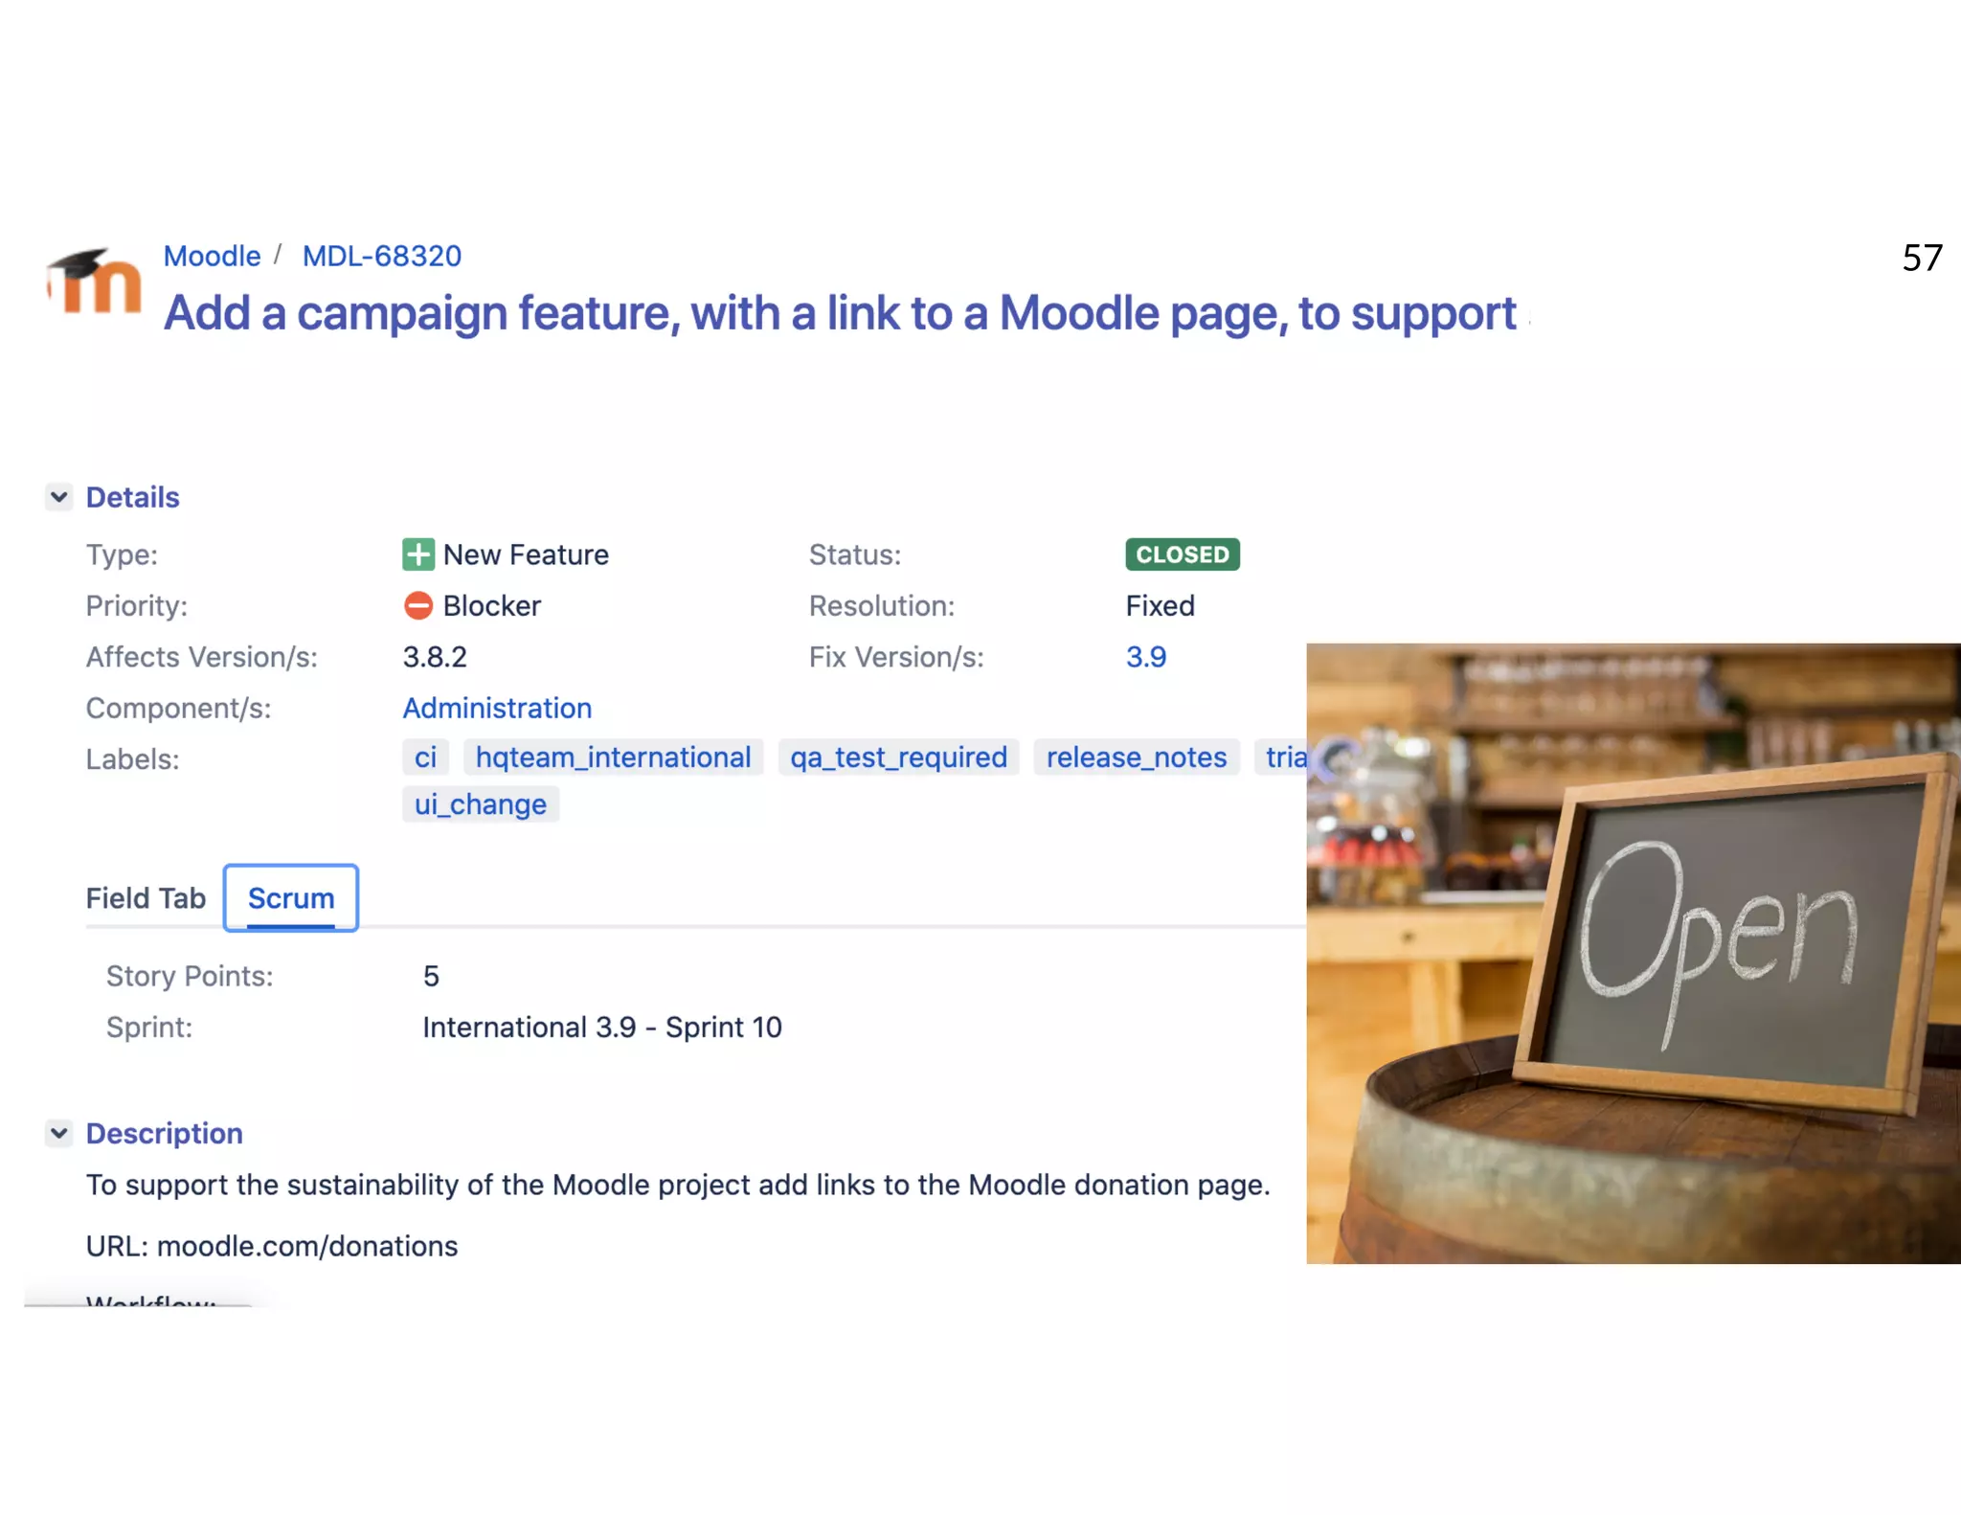The height and width of the screenshot is (1515, 1961).
Task: Click the Moodle logo icon
Action: click(x=94, y=282)
